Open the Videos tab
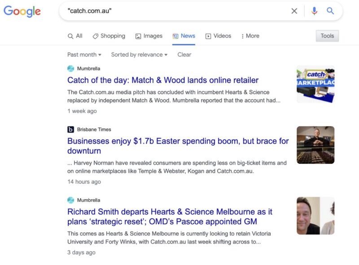This screenshot has width=359, height=265. coord(218,36)
